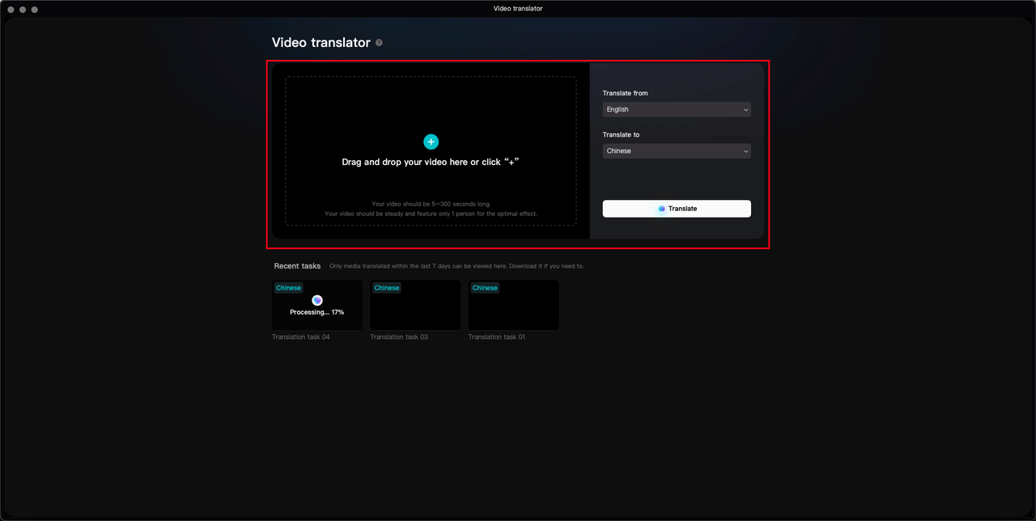This screenshot has width=1036, height=521.
Task: Click the Chinese tag on task 01
Action: (485, 288)
